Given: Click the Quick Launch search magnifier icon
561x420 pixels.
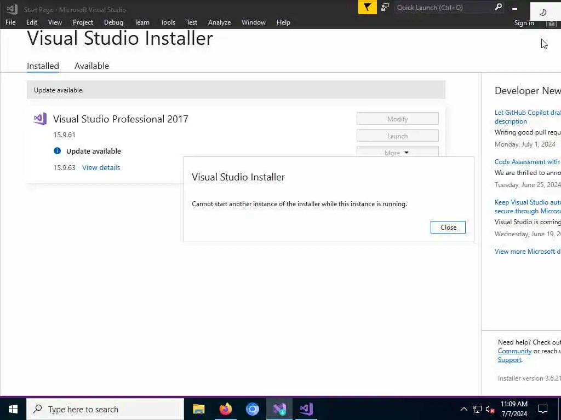Looking at the screenshot, I should tap(498, 7).
